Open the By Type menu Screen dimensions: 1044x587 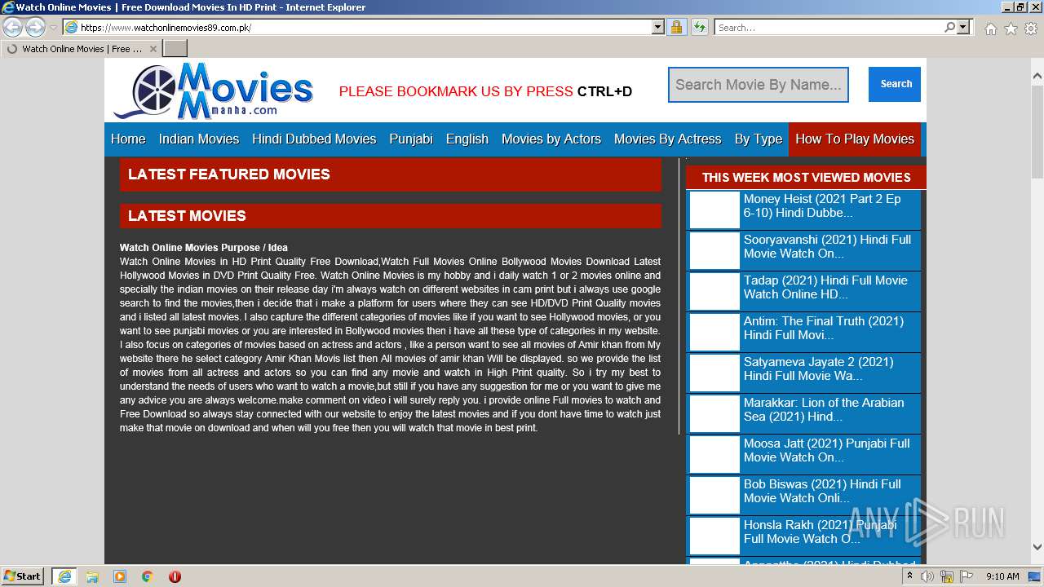pos(759,139)
